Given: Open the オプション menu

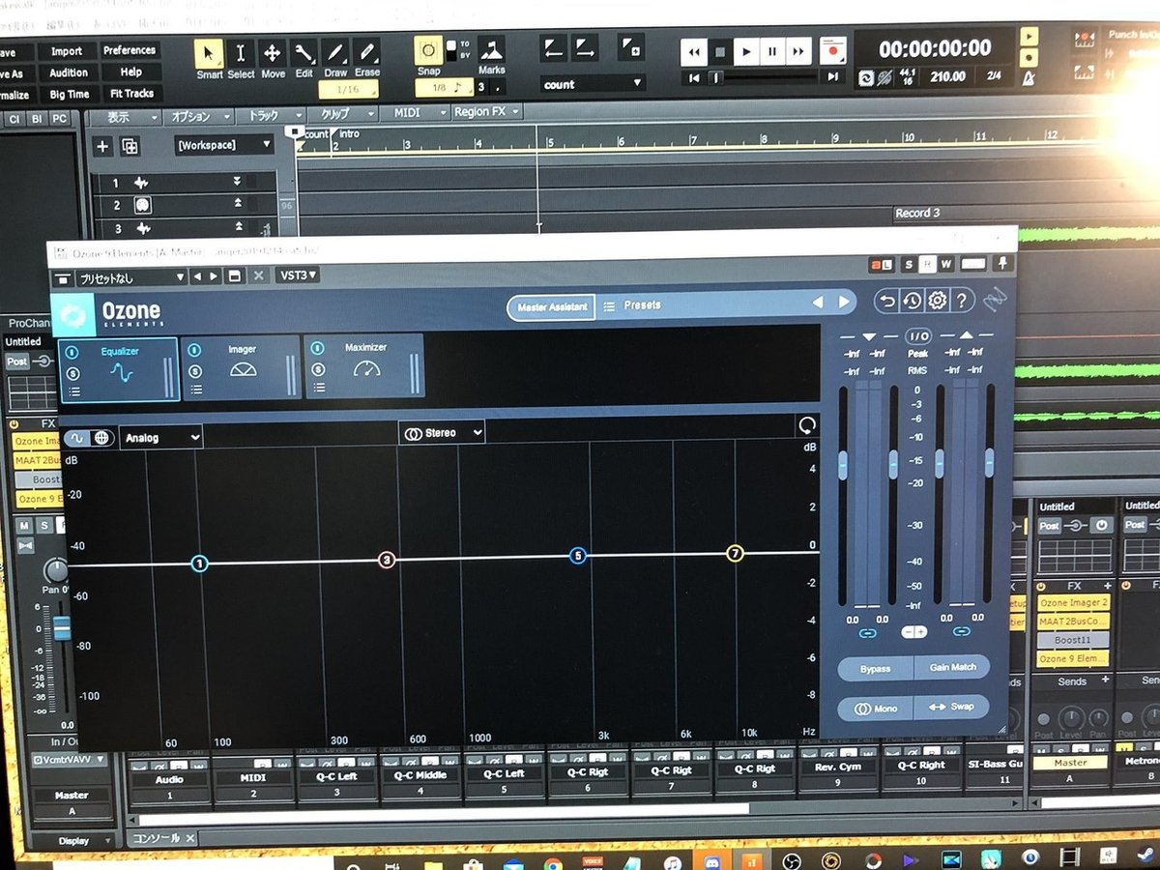Looking at the screenshot, I should click(x=199, y=116).
